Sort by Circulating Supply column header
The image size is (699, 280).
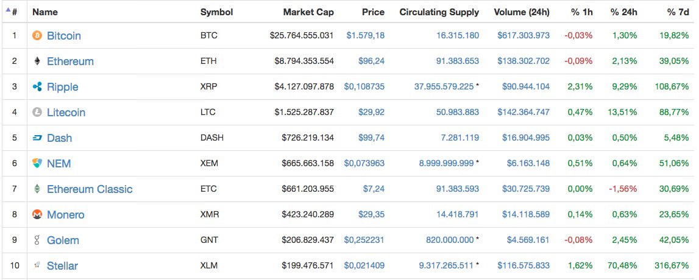click(x=439, y=12)
